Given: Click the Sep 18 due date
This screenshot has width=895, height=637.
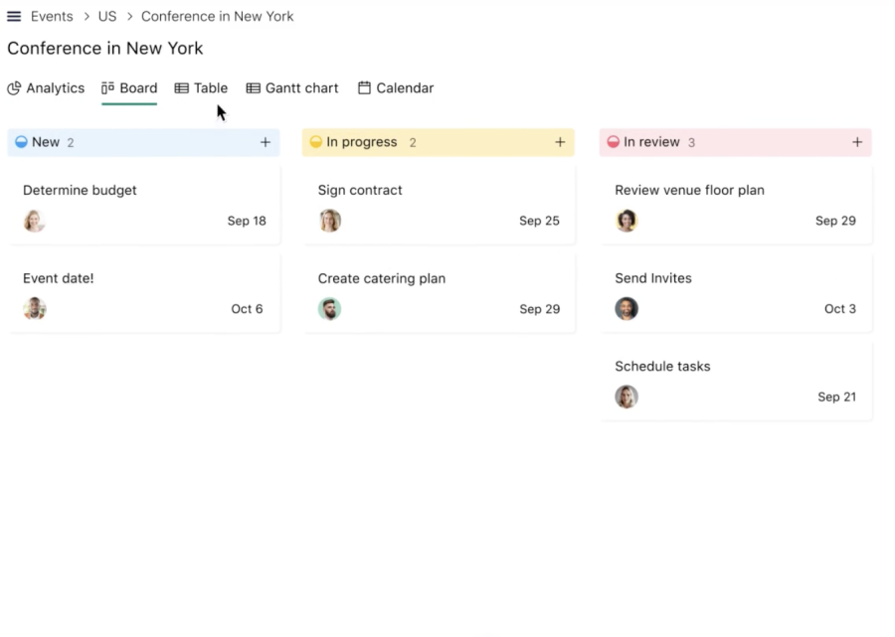Looking at the screenshot, I should (247, 221).
